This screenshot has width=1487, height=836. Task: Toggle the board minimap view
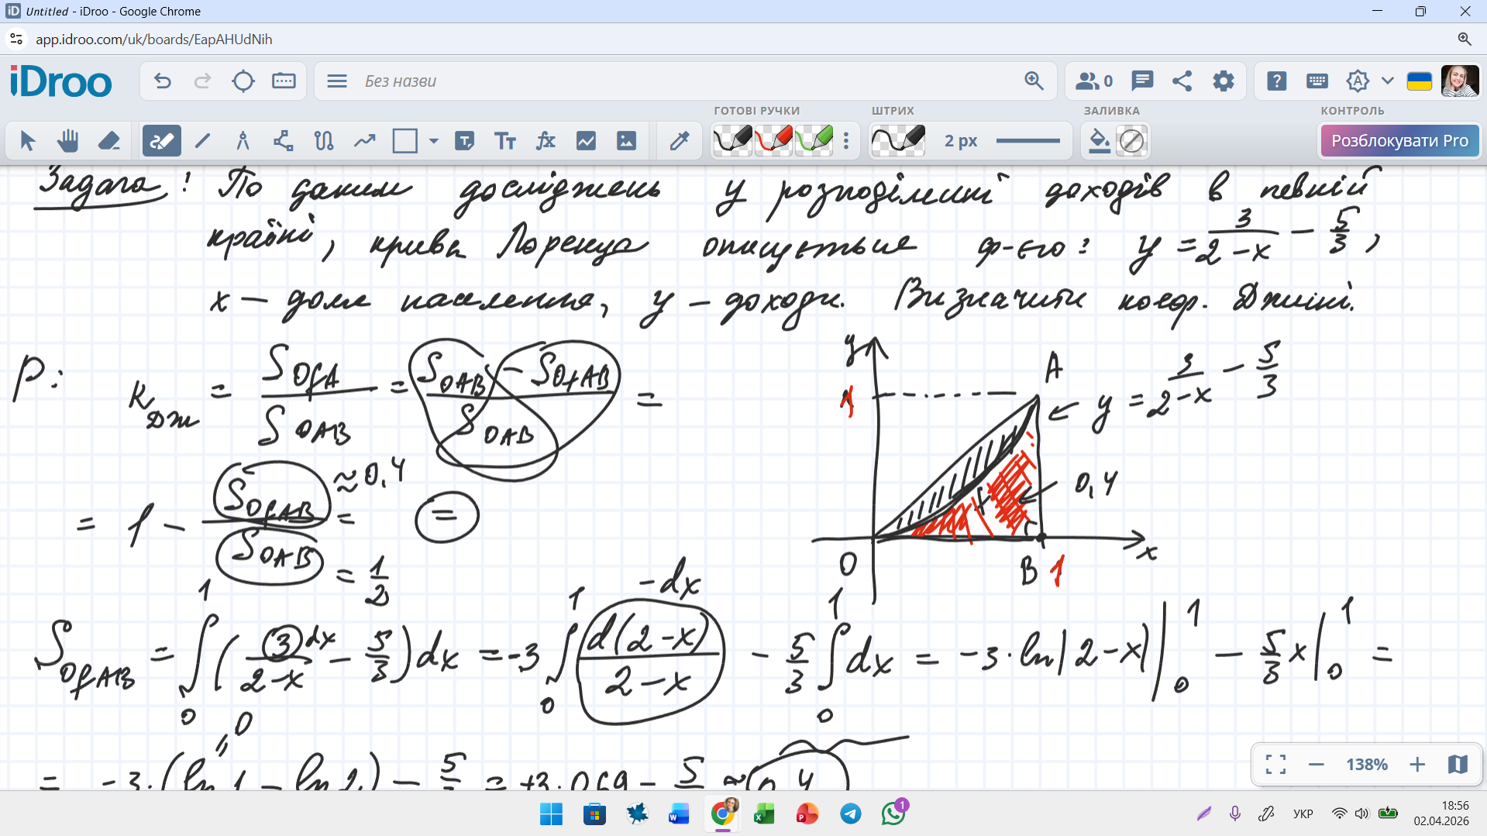(1458, 765)
